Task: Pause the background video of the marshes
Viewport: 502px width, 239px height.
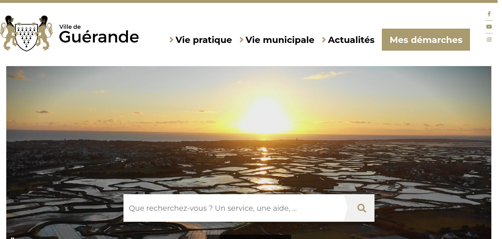Action: pyautogui.click(x=12, y=238)
